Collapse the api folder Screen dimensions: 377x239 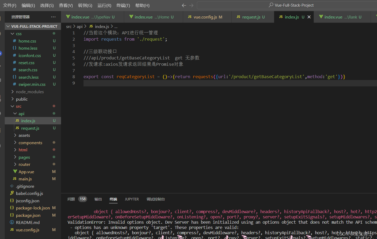(15, 114)
